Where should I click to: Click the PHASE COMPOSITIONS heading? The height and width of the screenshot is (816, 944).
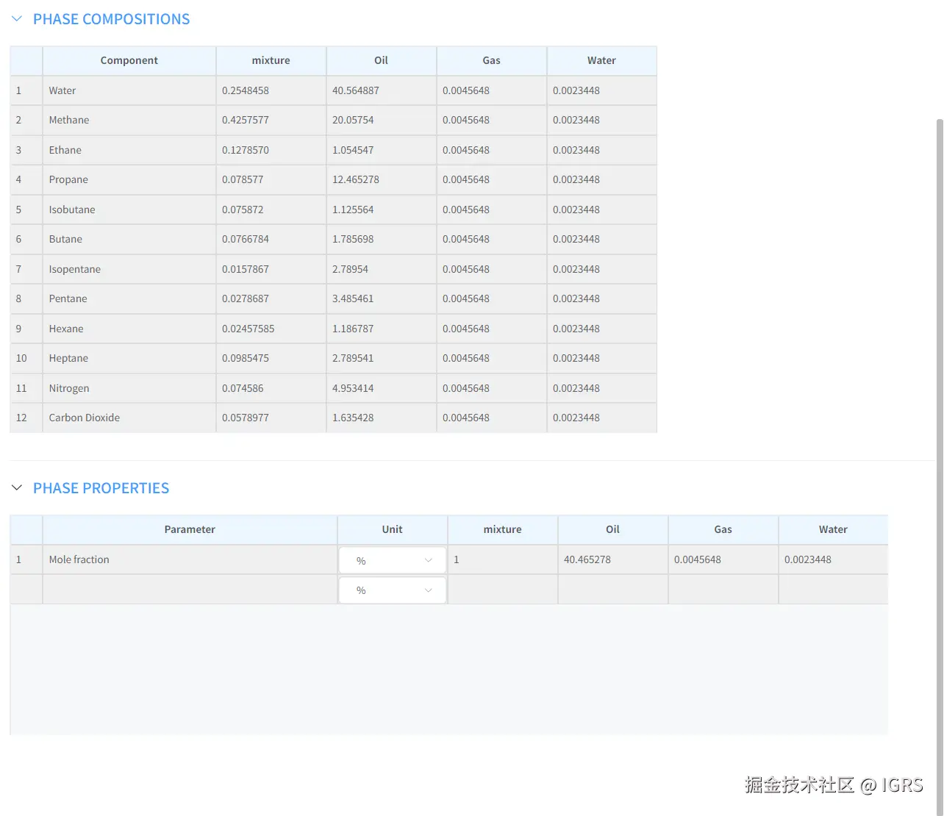point(111,19)
